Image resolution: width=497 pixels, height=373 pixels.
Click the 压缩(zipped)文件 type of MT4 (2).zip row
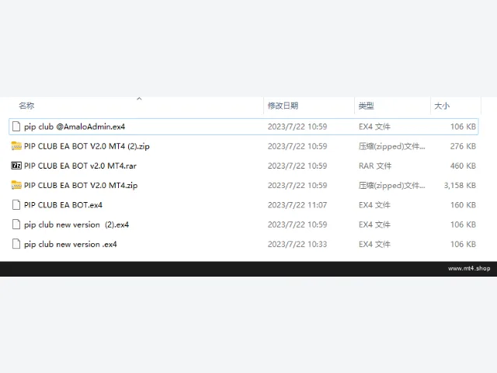pyautogui.click(x=391, y=146)
